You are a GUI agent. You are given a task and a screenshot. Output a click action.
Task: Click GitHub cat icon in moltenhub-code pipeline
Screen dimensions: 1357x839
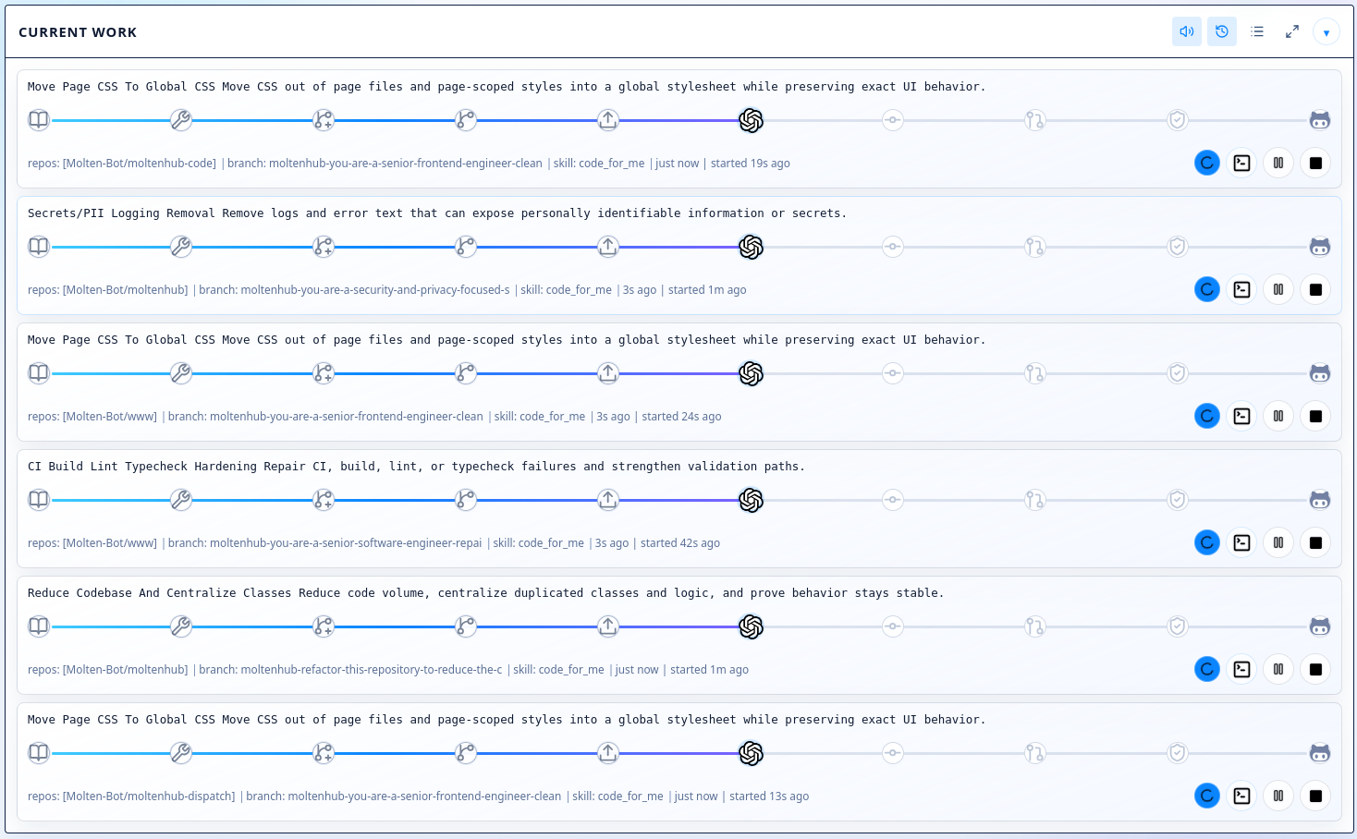pyautogui.click(x=1320, y=120)
